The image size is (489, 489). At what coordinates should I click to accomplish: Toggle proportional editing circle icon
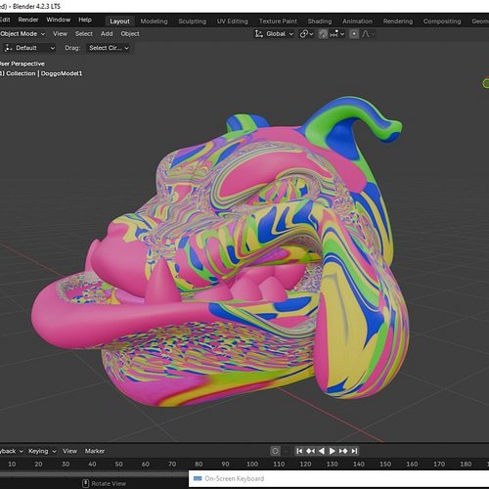click(354, 34)
